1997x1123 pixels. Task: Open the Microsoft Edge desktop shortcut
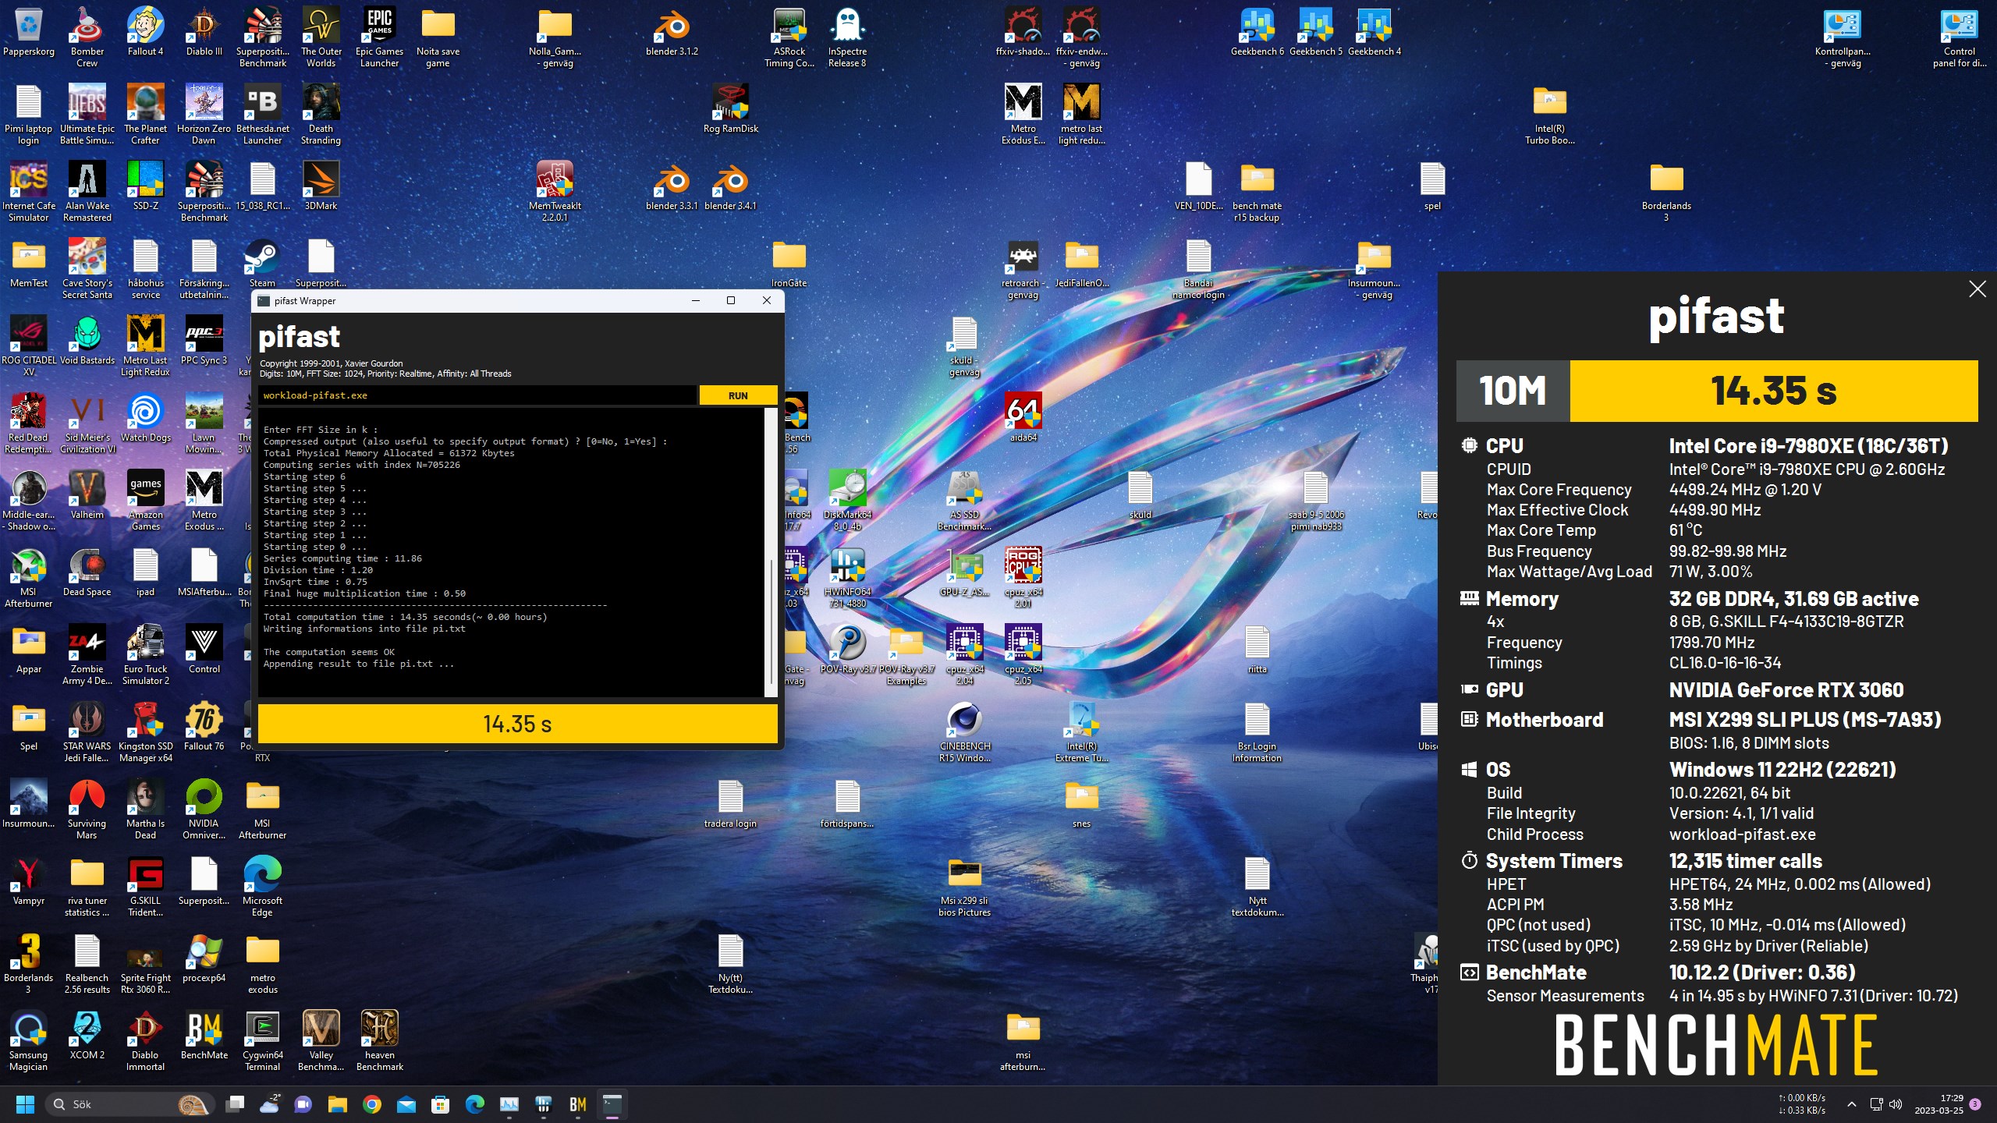click(262, 886)
